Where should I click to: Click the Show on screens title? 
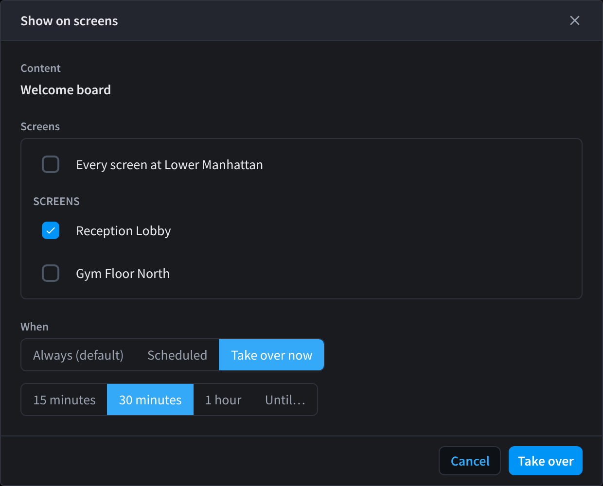pyautogui.click(x=69, y=21)
